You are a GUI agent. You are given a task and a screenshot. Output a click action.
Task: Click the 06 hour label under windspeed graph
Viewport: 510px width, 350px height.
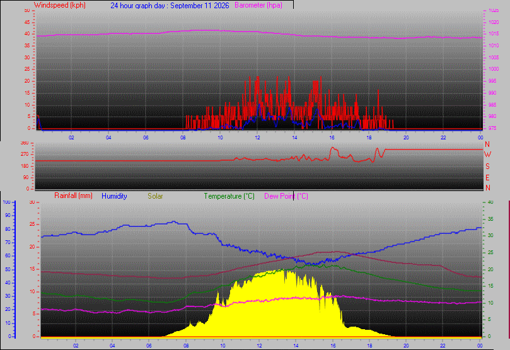pyautogui.click(x=146, y=137)
